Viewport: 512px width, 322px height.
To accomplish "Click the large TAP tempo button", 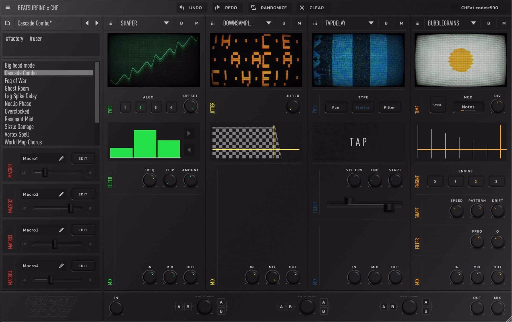I will click(358, 142).
